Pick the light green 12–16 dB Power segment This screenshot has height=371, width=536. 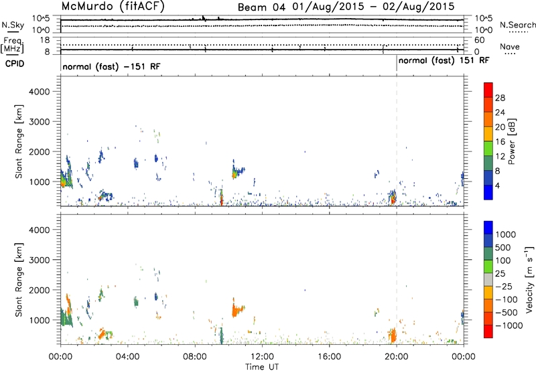pos(488,149)
